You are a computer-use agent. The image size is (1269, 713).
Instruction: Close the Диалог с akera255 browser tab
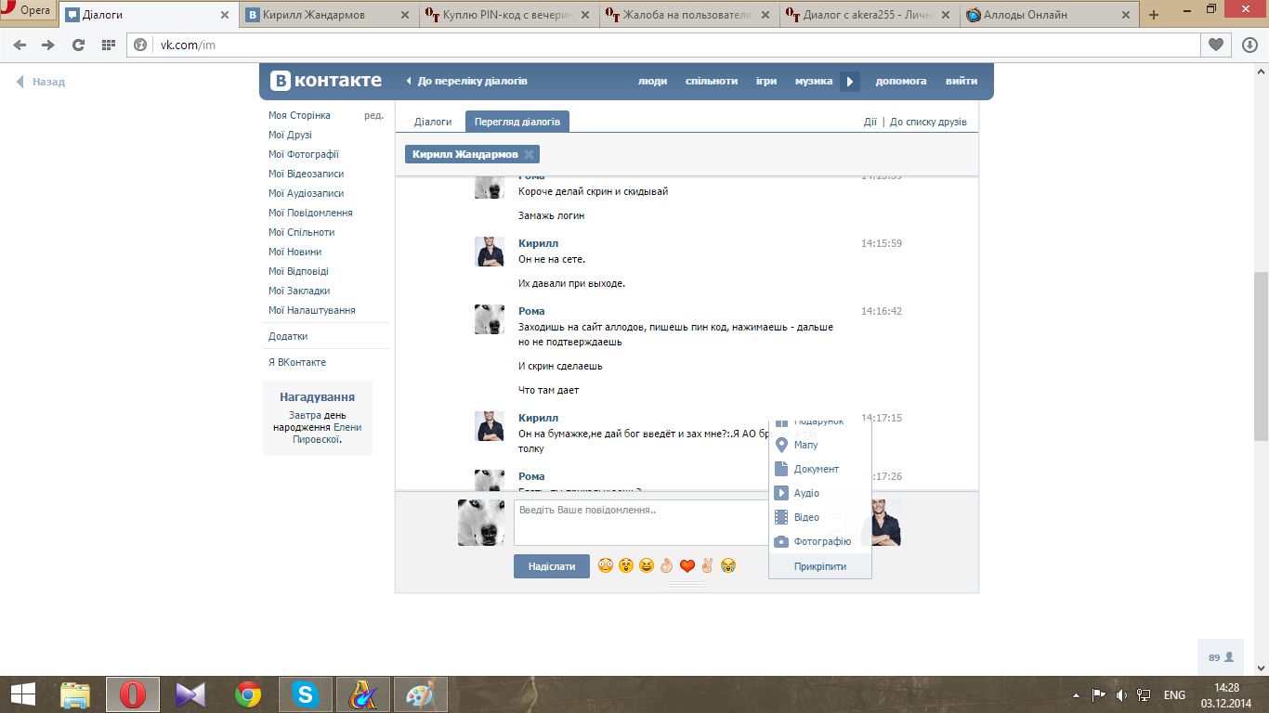click(x=945, y=15)
